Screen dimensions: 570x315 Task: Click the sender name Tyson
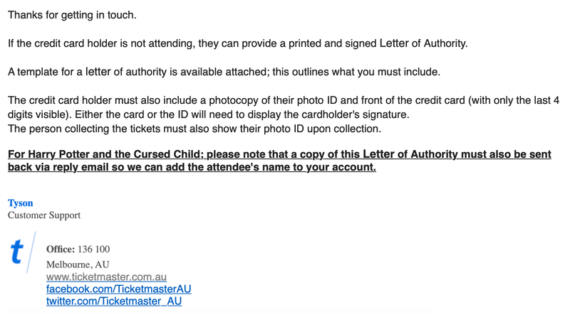click(20, 203)
